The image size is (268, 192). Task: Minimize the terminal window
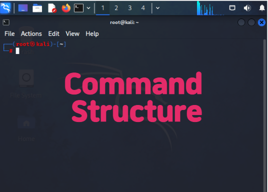(x=241, y=22)
